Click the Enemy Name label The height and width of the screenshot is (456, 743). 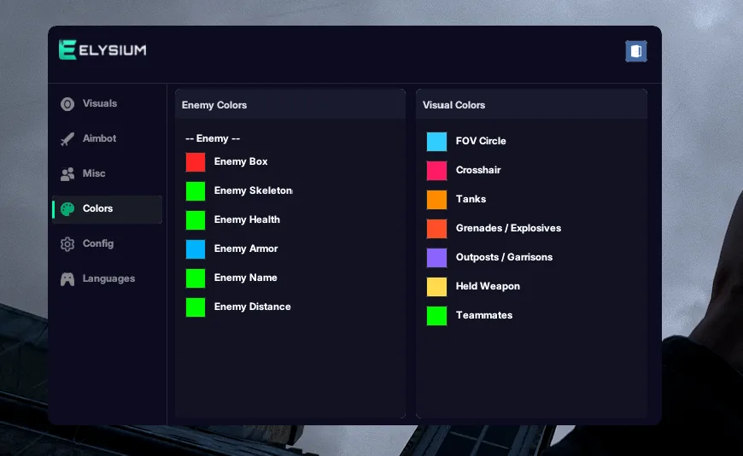point(245,278)
